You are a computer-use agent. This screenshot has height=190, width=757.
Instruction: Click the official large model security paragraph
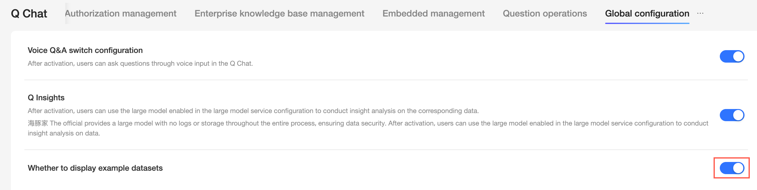pyautogui.click(x=375, y=123)
